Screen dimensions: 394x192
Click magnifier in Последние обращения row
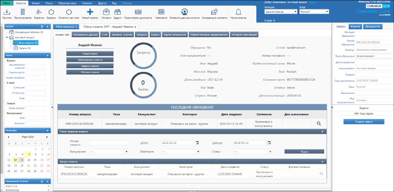[x=319, y=123]
